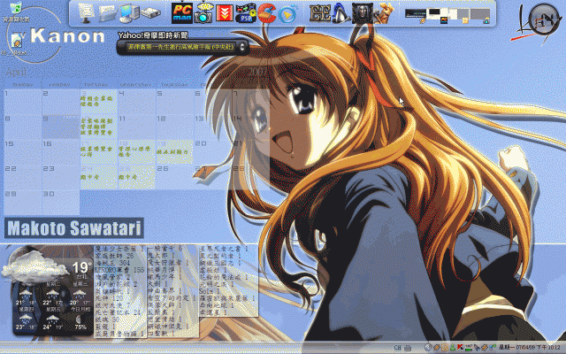Launch the blue circular media player icon
Image resolution: width=566 pixels, height=354 pixels.
[x=287, y=14]
